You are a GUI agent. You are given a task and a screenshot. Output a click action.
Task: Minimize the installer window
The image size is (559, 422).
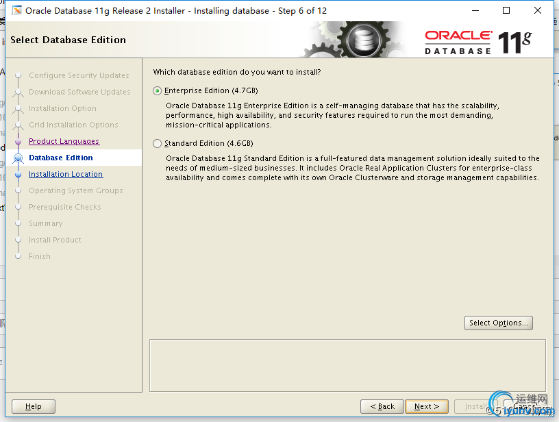click(x=475, y=11)
